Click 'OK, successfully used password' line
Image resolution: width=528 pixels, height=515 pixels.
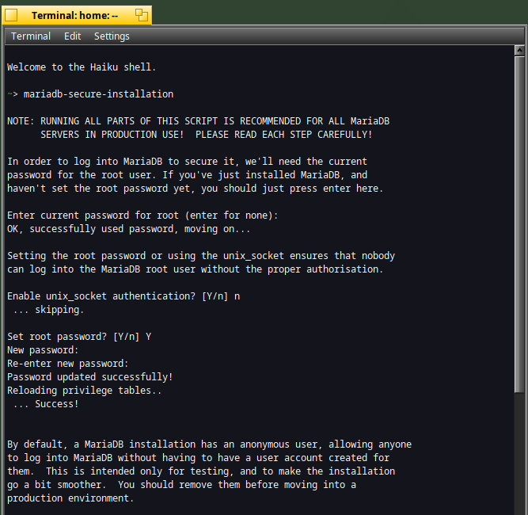pos(128,229)
